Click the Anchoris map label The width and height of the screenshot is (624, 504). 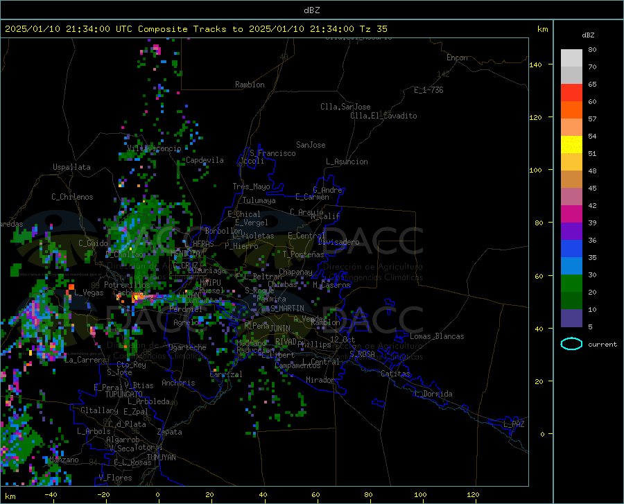pos(178,383)
